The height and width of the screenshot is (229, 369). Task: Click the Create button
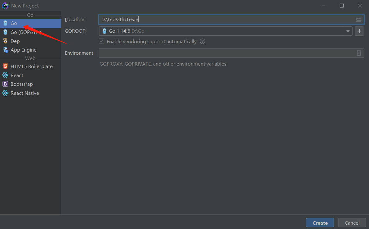tap(320, 223)
